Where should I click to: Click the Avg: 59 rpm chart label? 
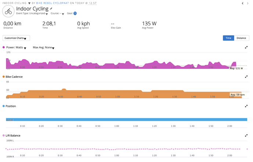(238, 95)
